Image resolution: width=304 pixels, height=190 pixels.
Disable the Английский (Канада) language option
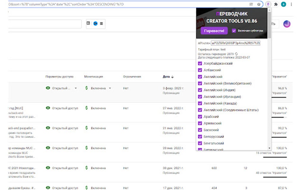[x=200, y=103]
